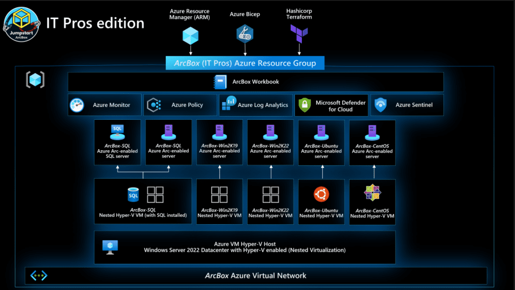This screenshot has width=515, height=290.
Task: Select the Azure Sentinel text
Action: (414, 105)
